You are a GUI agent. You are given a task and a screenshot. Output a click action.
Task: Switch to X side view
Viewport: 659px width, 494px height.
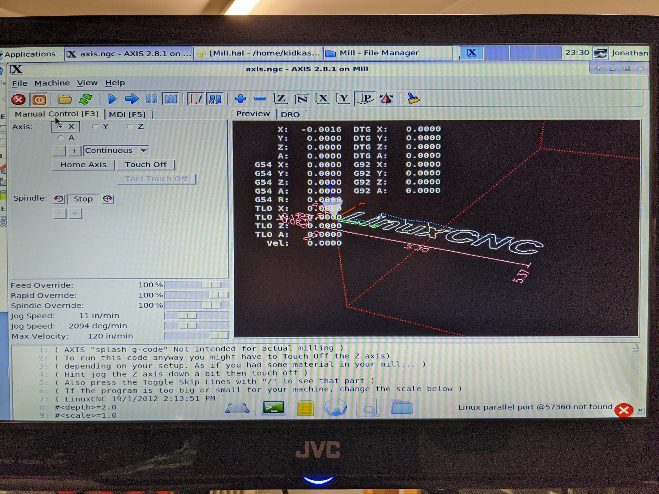tap(322, 99)
